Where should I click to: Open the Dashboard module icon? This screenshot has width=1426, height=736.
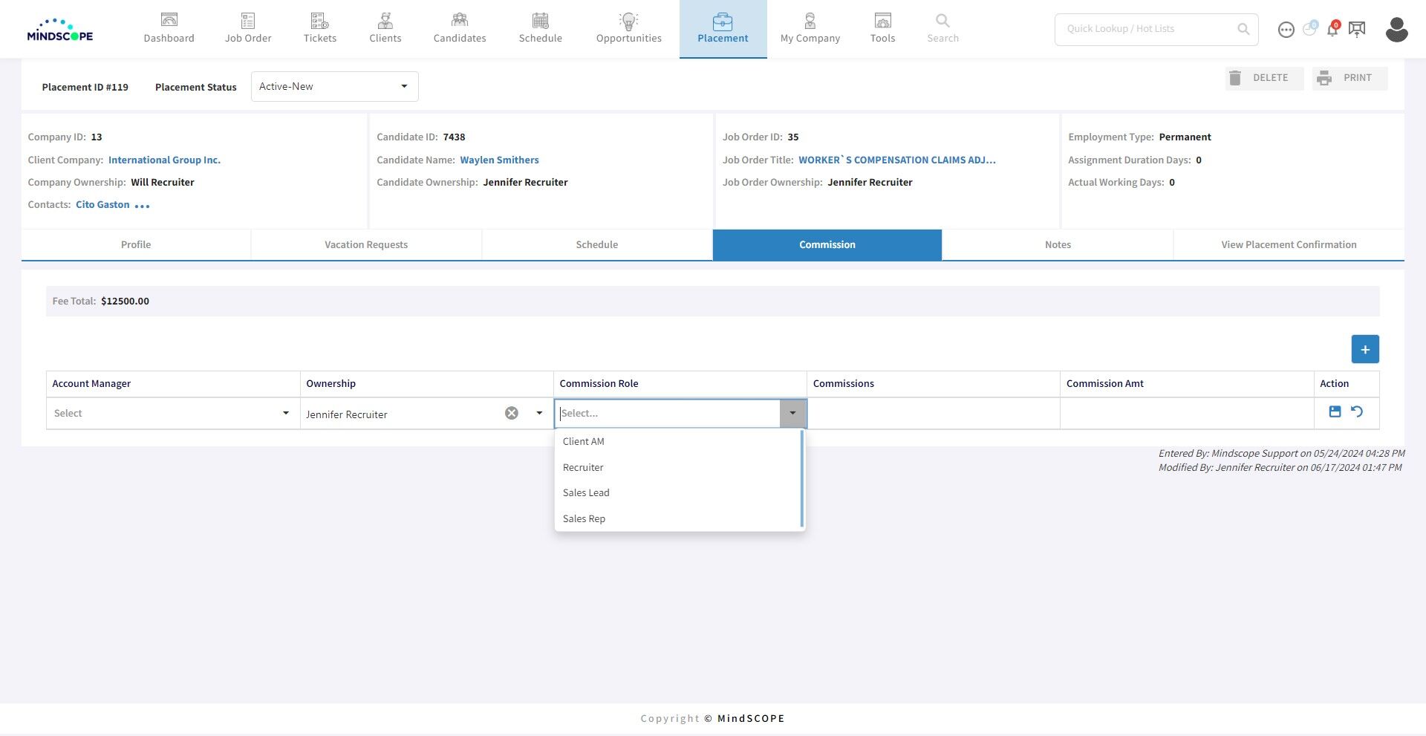pyautogui.click(x=169, y=20)
